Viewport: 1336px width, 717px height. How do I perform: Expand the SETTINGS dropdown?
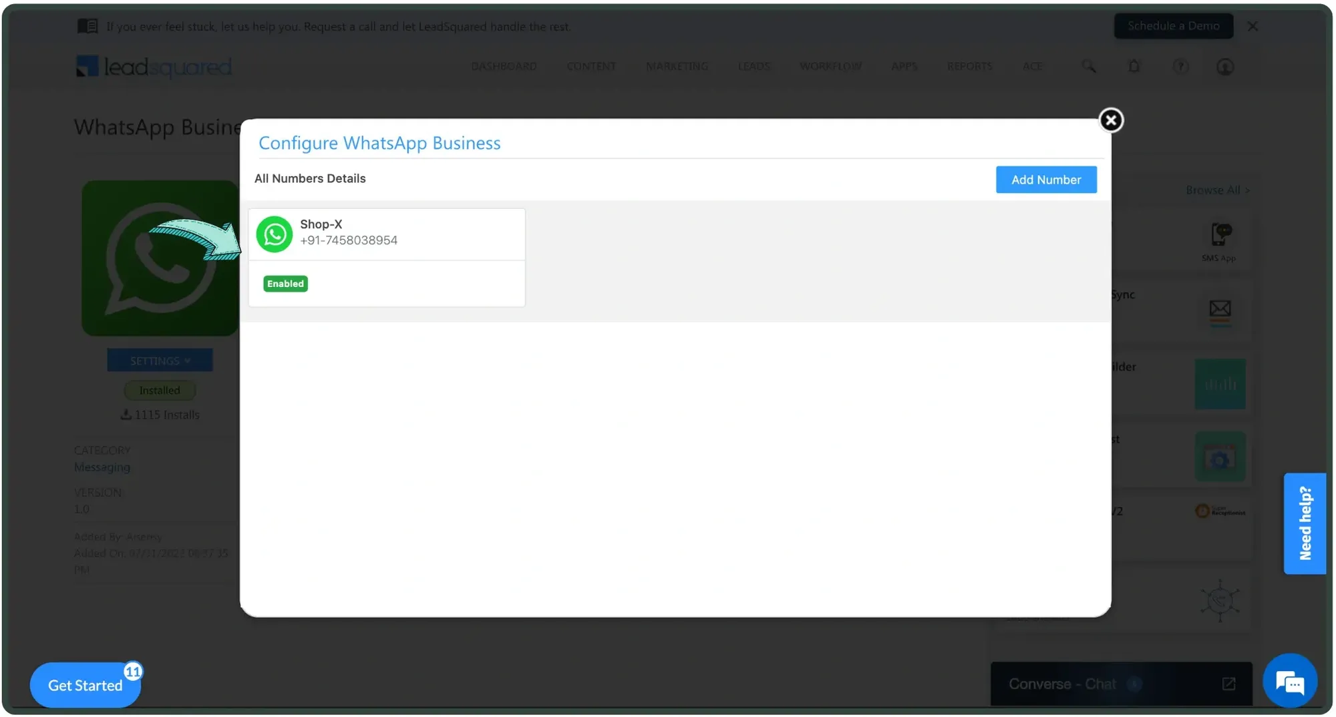160,361
